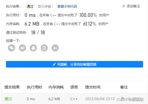
Task: Click the 100.00% runtime percentile value
Action: 88,15
